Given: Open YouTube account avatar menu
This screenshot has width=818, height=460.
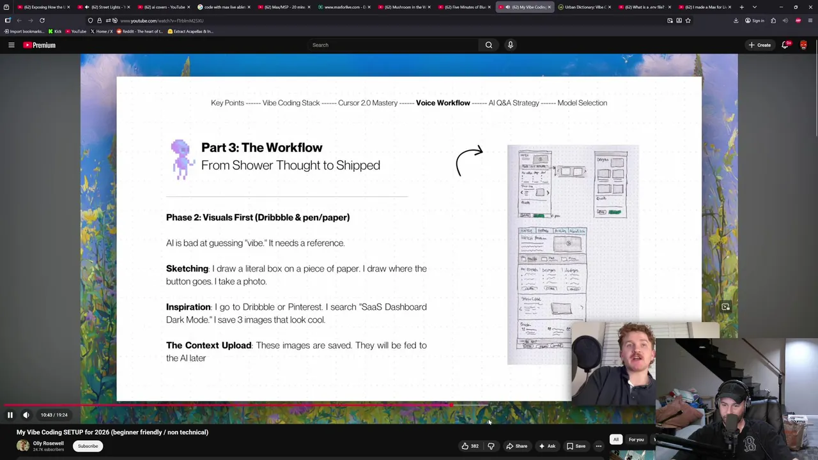Looking at the screenshot, I should 803,45.
